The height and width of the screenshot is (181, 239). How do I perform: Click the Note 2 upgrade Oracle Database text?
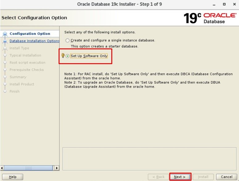[x=142, y=84]
